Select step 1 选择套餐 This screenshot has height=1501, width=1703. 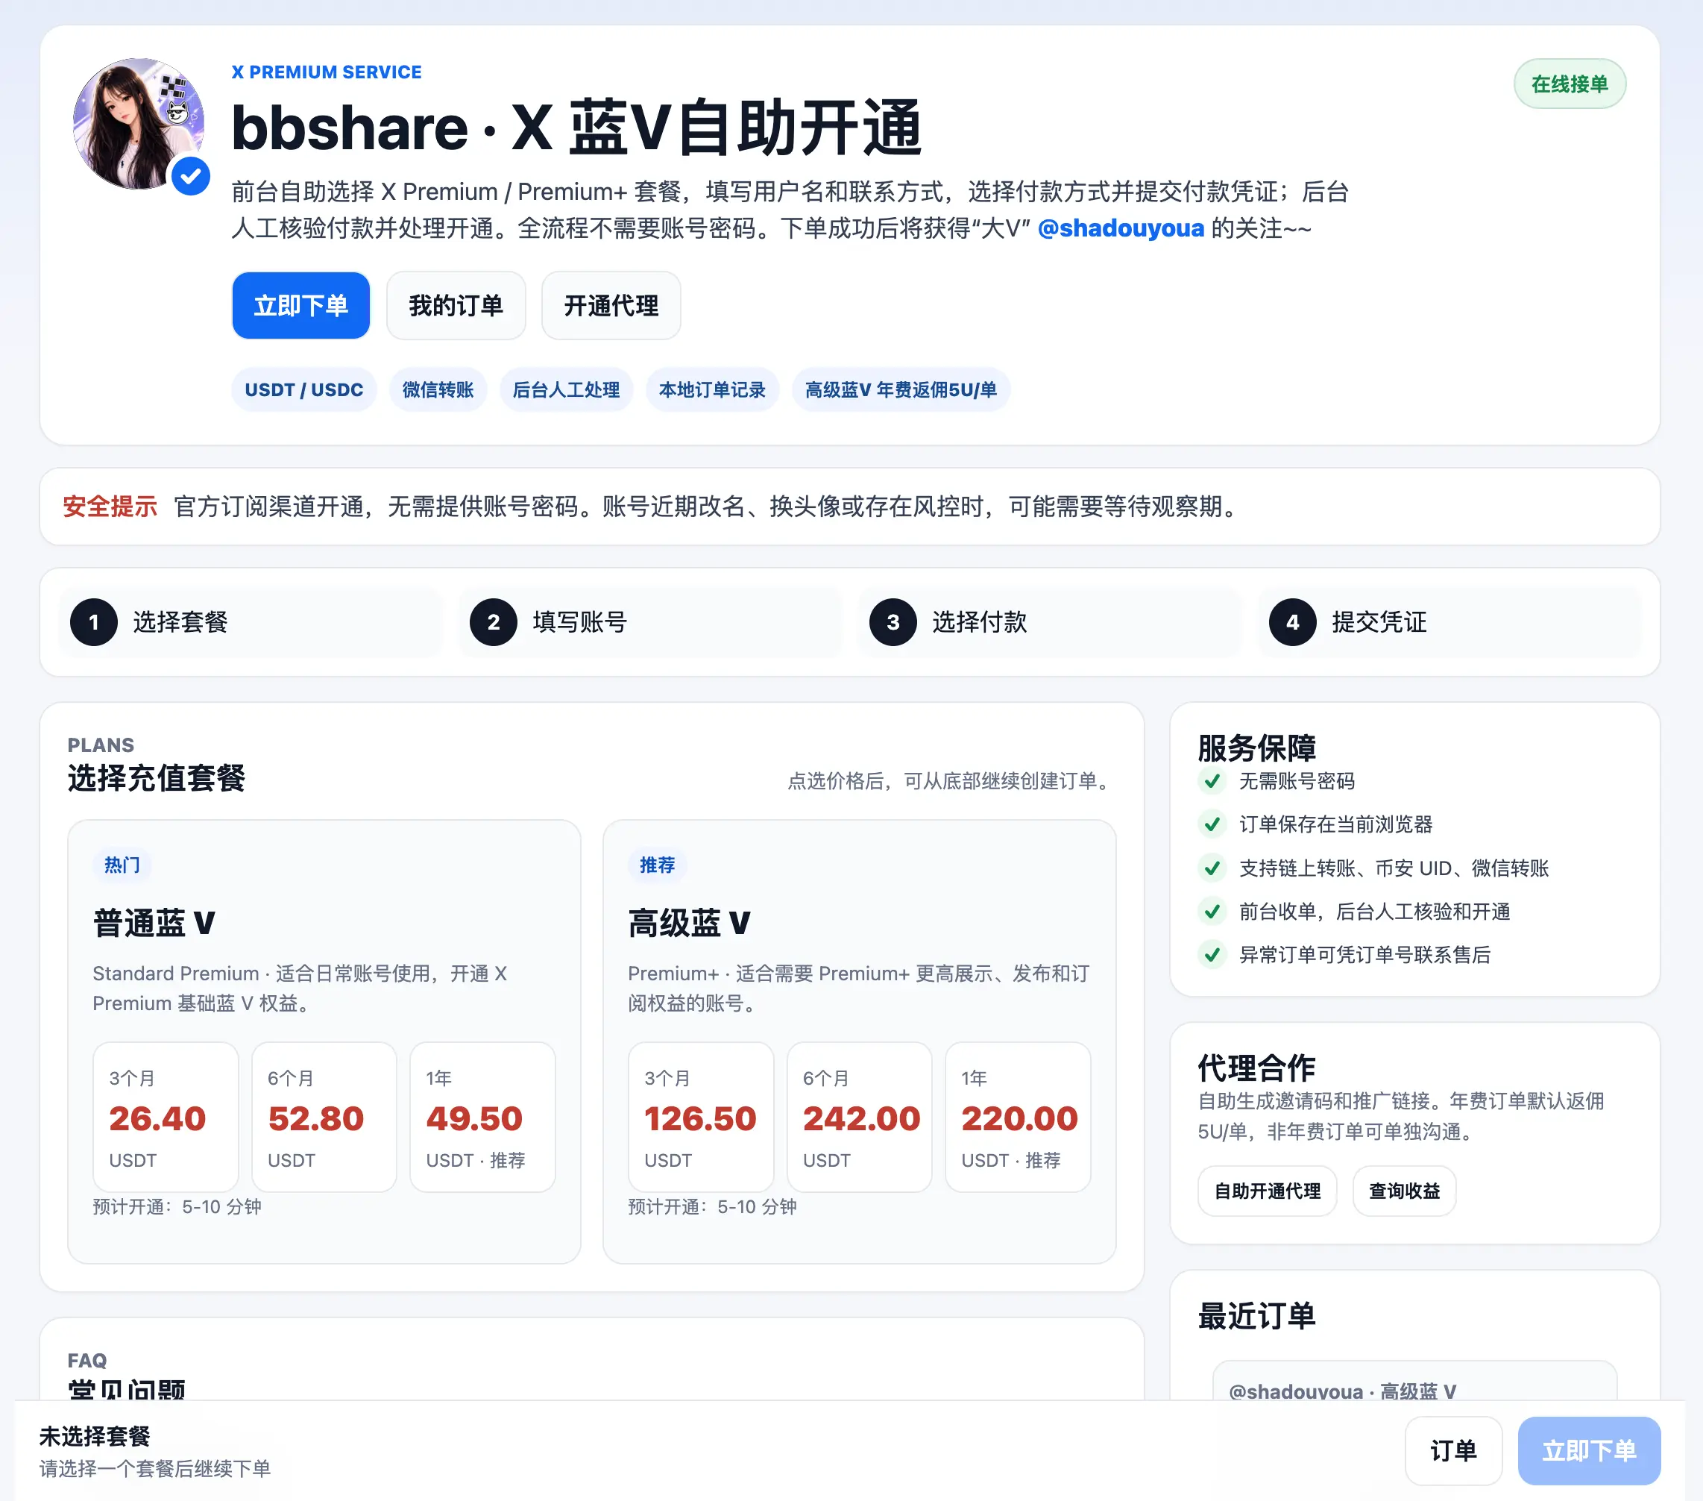[x=251, y=621]
